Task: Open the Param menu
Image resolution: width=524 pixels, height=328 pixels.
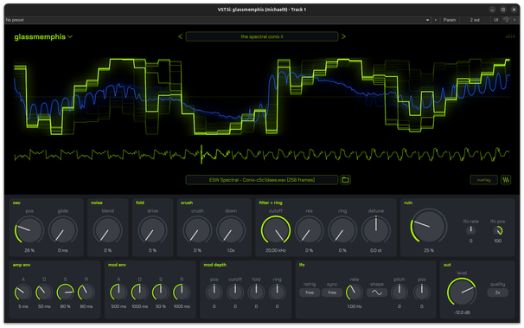Action: [x=450, y=20]
